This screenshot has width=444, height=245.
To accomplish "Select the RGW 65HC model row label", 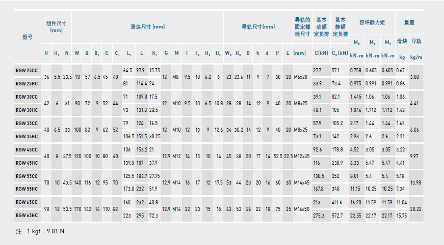I will click(27, 215).
